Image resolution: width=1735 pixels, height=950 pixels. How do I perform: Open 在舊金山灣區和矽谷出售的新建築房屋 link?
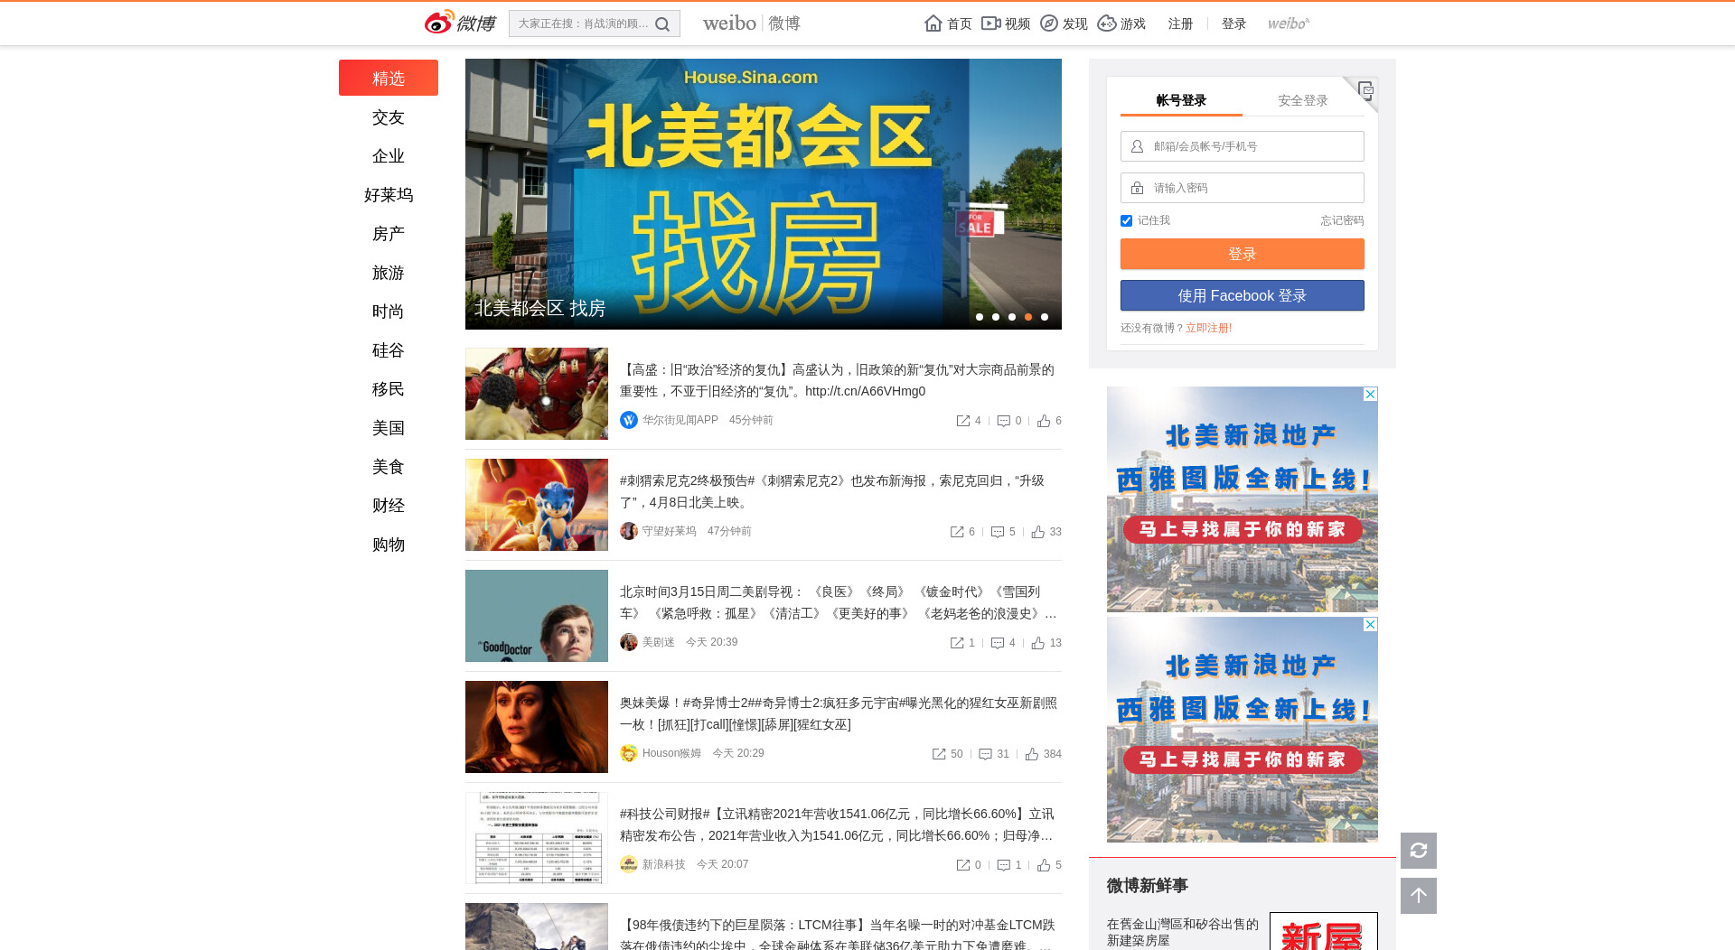[1182, 932]
